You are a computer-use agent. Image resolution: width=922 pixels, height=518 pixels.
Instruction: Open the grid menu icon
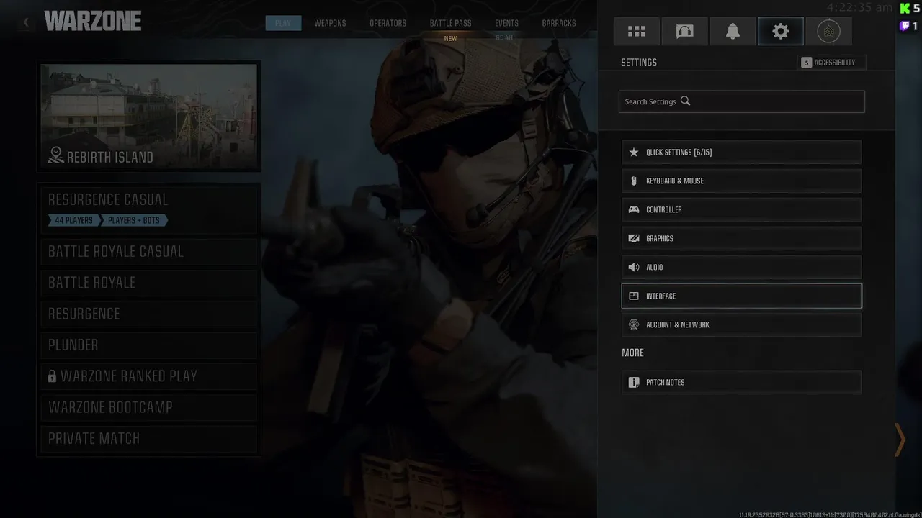point(637,31)
